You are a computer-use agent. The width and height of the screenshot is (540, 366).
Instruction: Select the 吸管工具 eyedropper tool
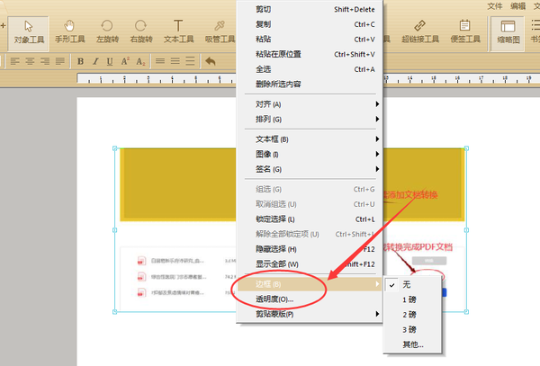click(220, 32)
